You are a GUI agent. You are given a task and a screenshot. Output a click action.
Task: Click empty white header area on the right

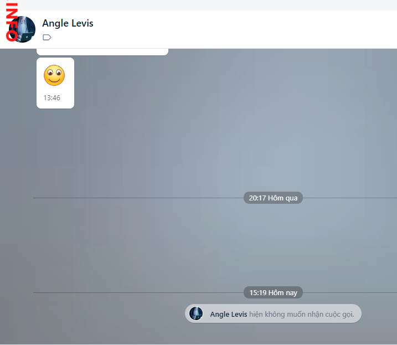coord(277,29)
